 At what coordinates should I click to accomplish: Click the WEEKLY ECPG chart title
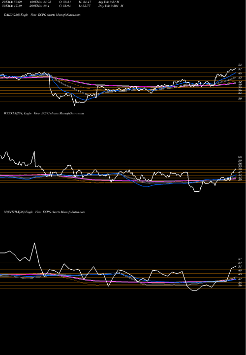point(44,113)
